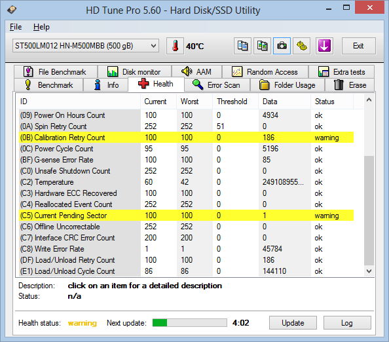Click the Next update progress bar
Image resolution: width=389 pixels, height=342 pixels.
(x=190, y=322)
